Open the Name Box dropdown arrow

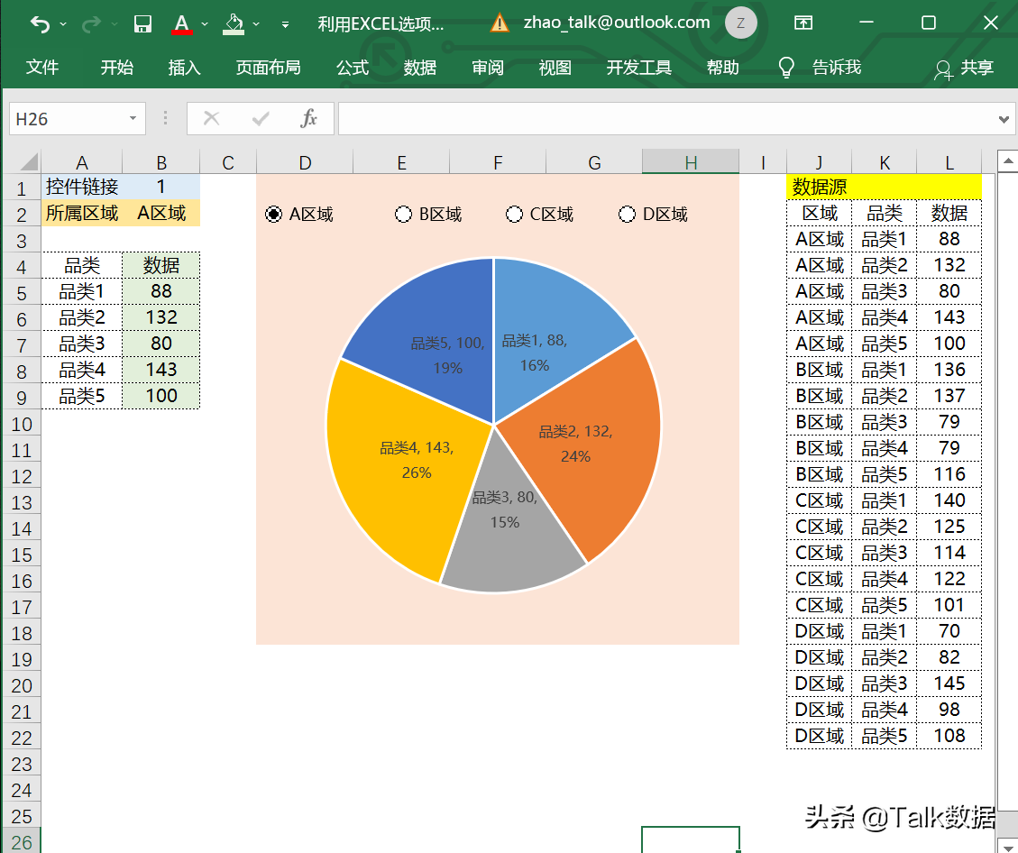(133, 118)
